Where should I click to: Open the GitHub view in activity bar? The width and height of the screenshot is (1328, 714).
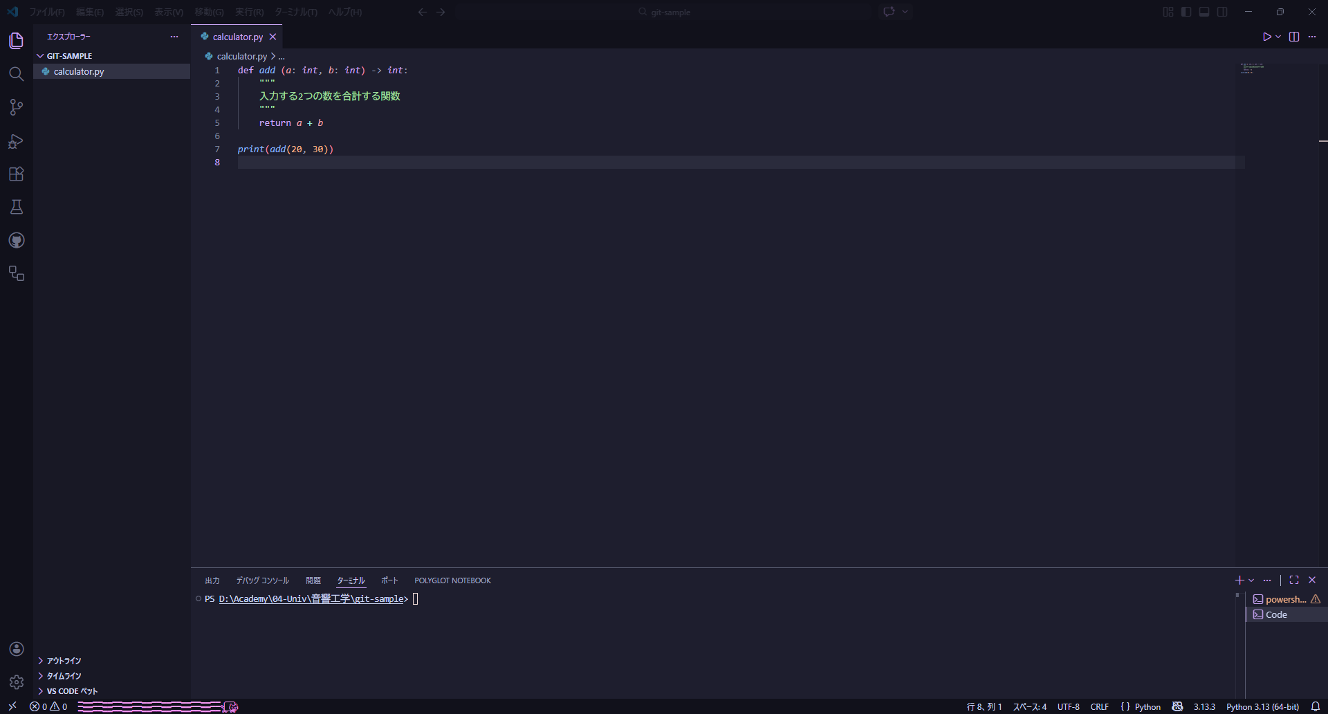tap(17, 241)
